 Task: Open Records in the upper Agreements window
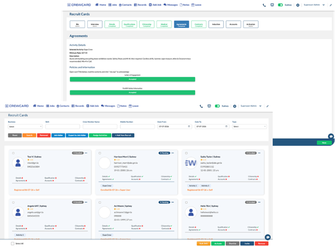point(140,4)
